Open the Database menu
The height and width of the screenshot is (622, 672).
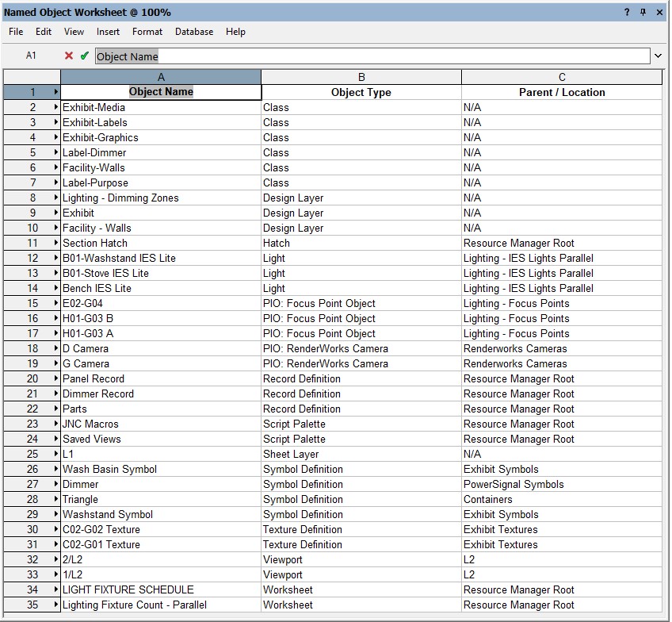194,32
